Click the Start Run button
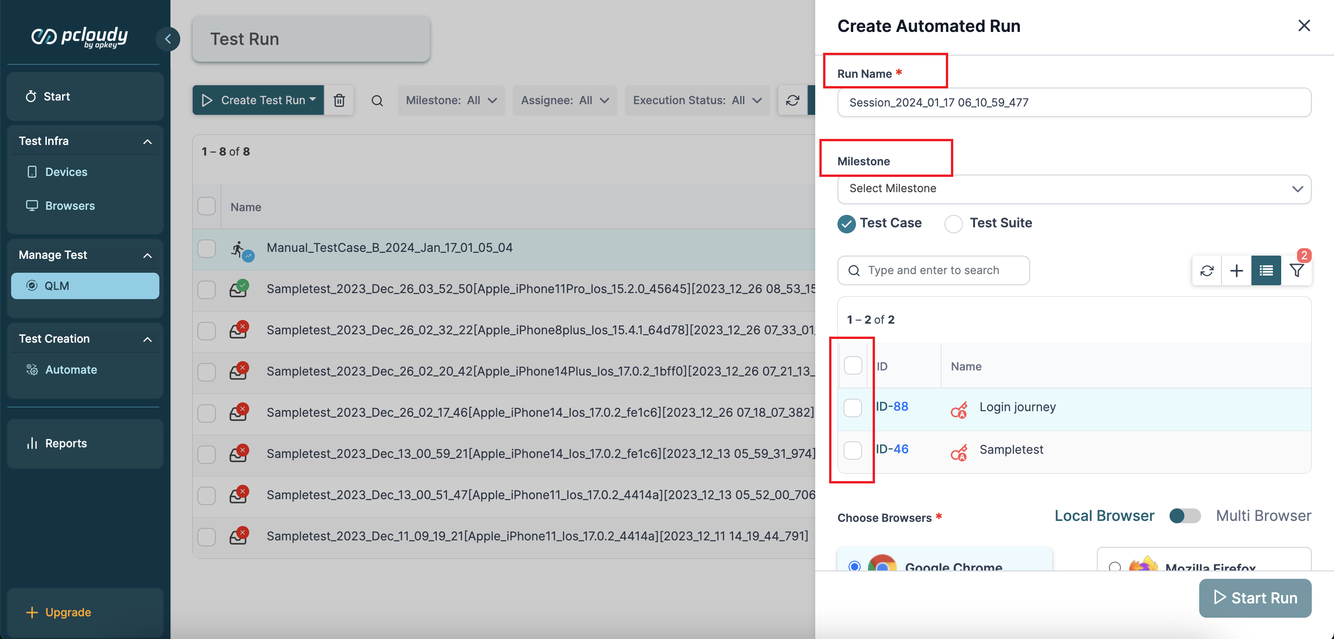 [1255, 598]
